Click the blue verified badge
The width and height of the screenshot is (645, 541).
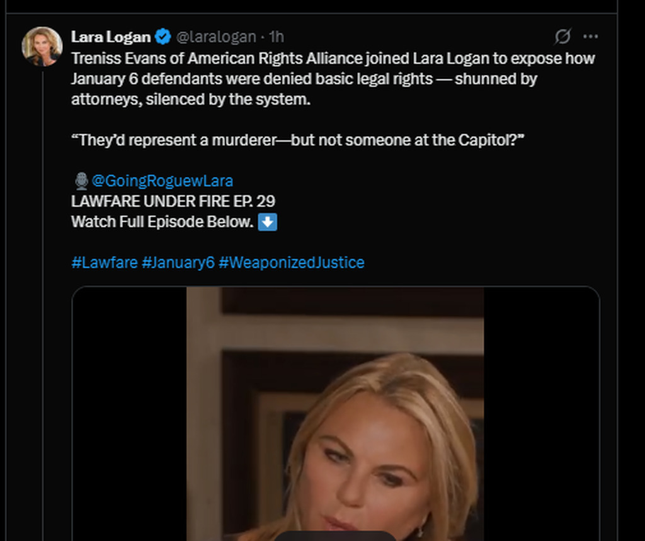coord(163,37)
